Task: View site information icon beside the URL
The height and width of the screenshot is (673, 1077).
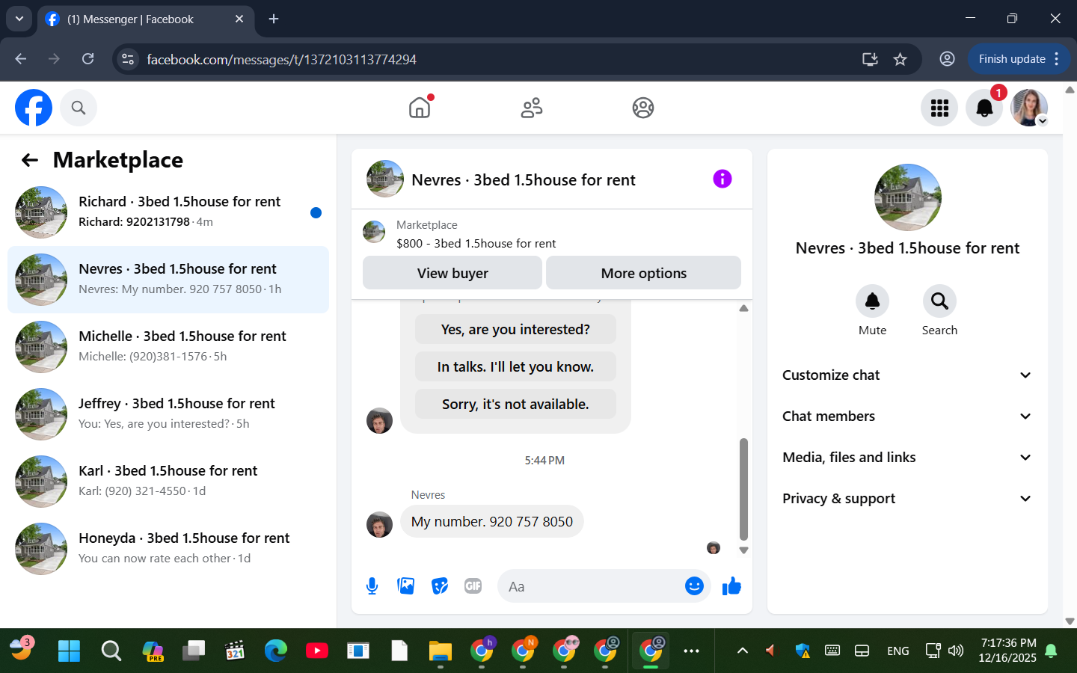Action: [x=128, y=59]
